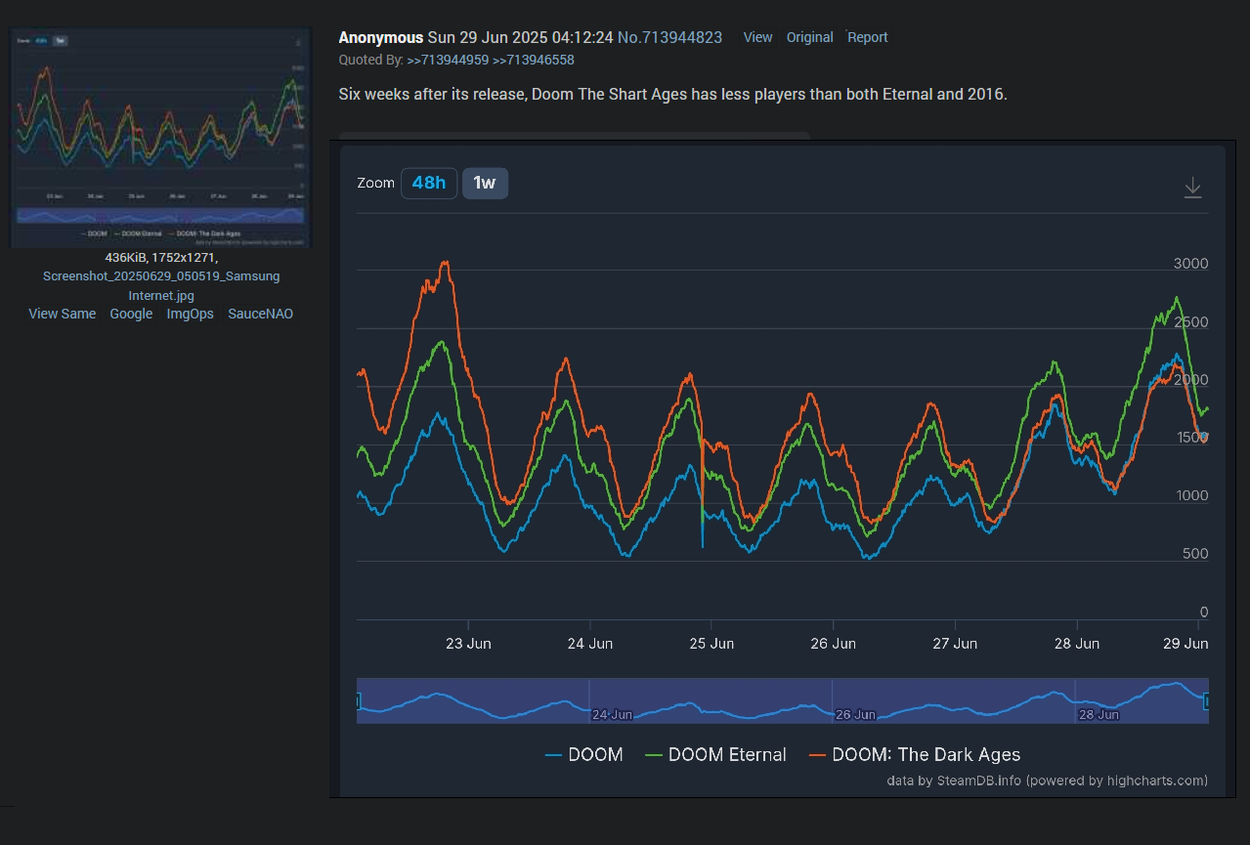Click the 26 Jun x-axis label
The width and height of the screenshot is (1250, 845).
tap(834, 643)
